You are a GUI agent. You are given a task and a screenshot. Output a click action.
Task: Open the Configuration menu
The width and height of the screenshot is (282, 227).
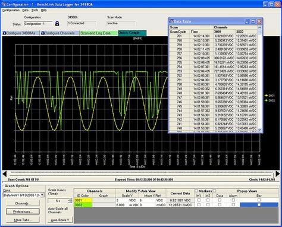pyautogui.click(x=11, y=10)
